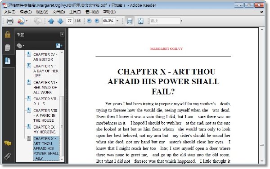
Task: Toggle the bookmarks panel button
Action: click(8, 61)
